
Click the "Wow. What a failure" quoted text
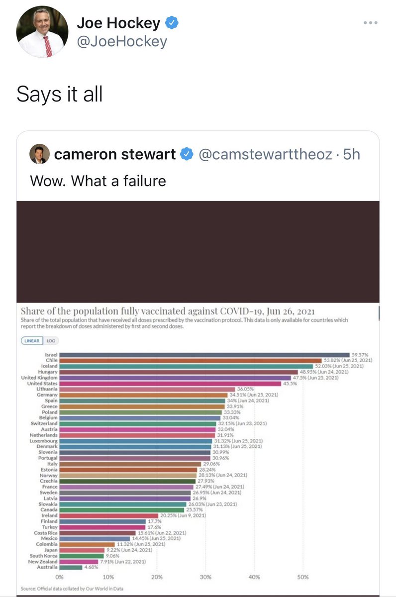coord(98,181)
